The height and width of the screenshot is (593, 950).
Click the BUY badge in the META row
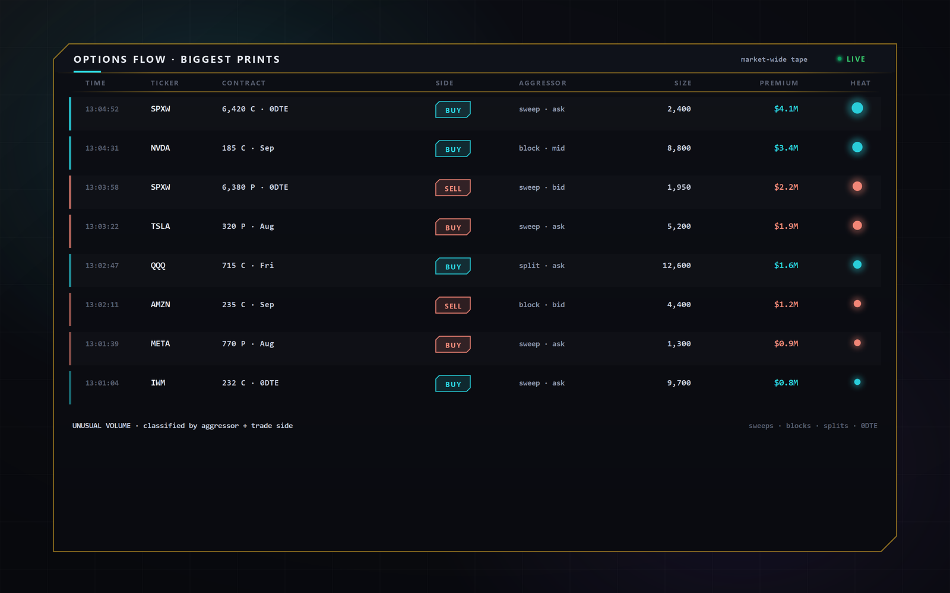click(x=453, y=345)
